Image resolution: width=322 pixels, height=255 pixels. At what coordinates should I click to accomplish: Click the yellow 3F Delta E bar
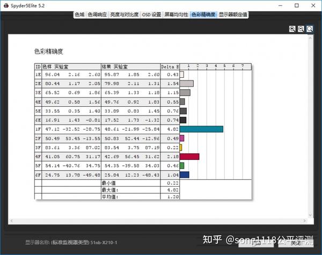coord(181,148)
